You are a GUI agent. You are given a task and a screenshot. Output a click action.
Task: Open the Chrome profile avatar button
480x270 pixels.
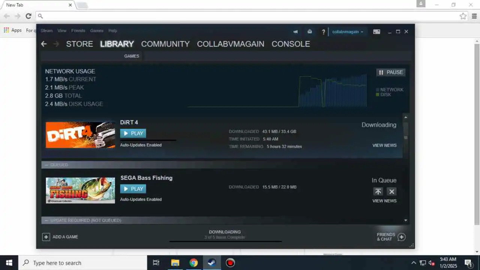click(x=421, y=4)
